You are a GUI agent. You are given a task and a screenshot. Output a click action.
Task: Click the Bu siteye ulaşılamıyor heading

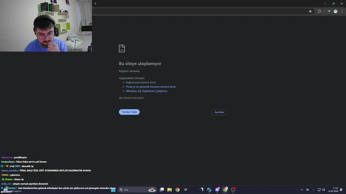140,64
